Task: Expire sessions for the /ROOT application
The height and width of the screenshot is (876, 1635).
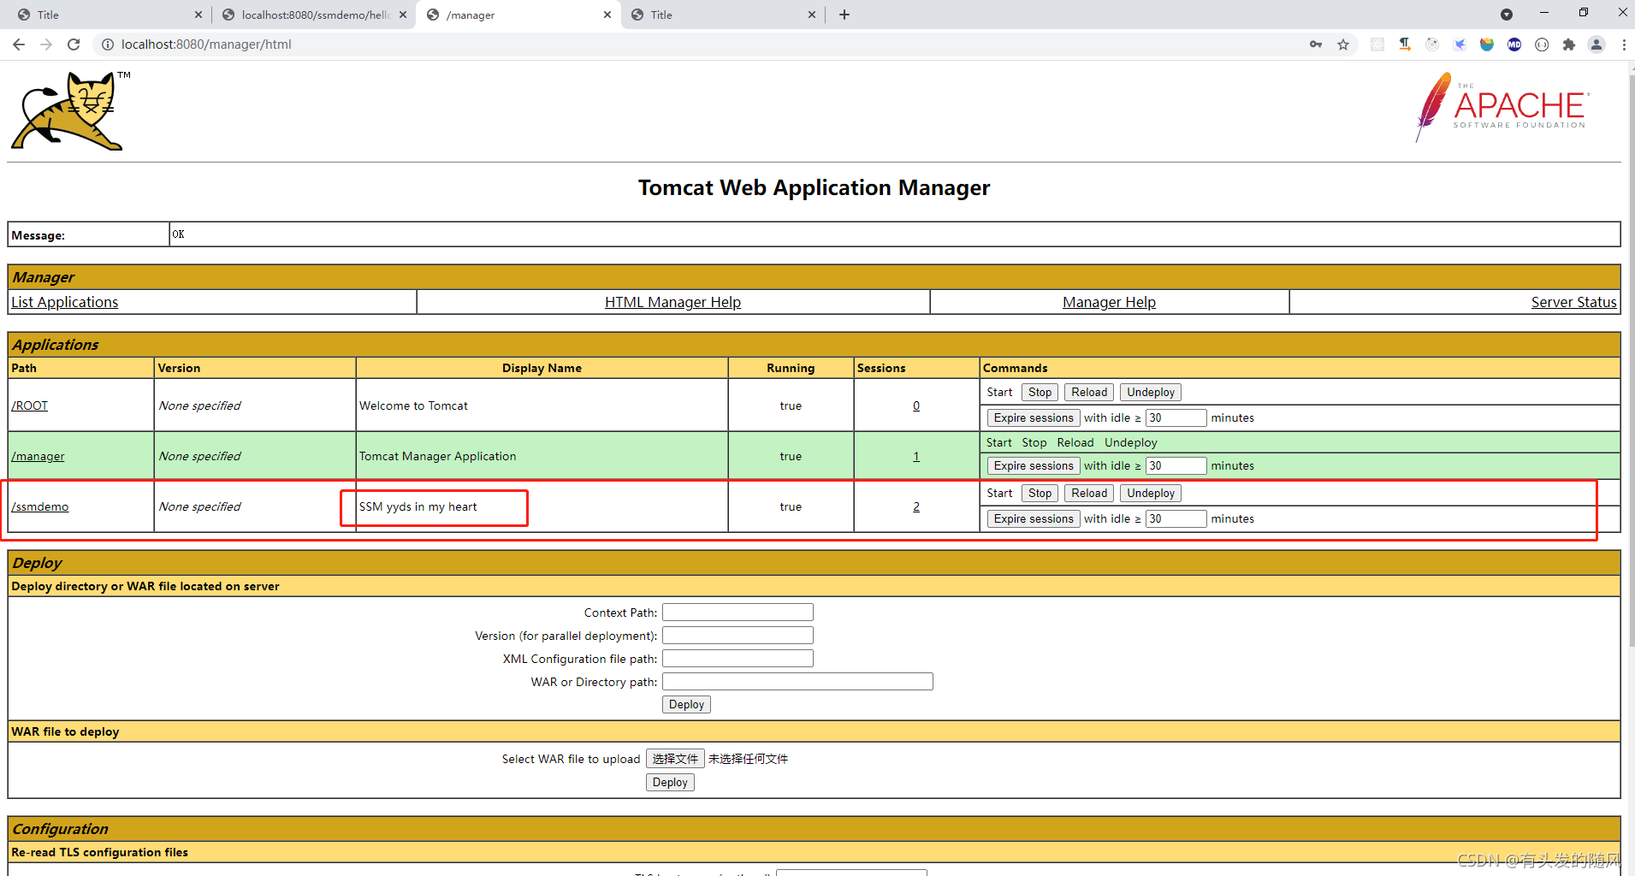Action: pos(1034,417)
